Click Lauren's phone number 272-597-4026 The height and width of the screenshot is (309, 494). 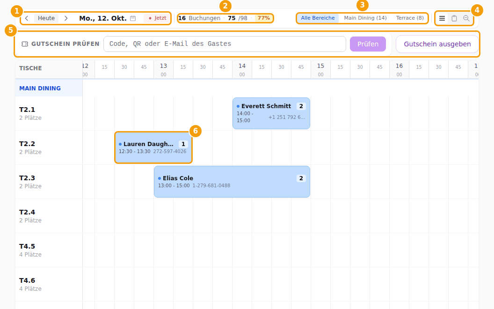pyautogui.click(x=170, y=151)
